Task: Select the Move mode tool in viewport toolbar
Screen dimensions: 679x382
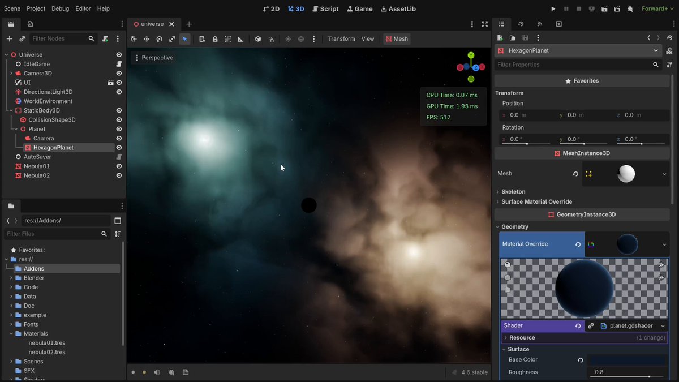Action: (x=147, y=39)
